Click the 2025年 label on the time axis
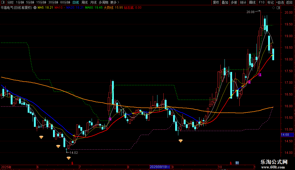 (x=6, y=167)
